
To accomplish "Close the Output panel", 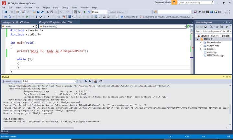I will (x=230, y=77).
